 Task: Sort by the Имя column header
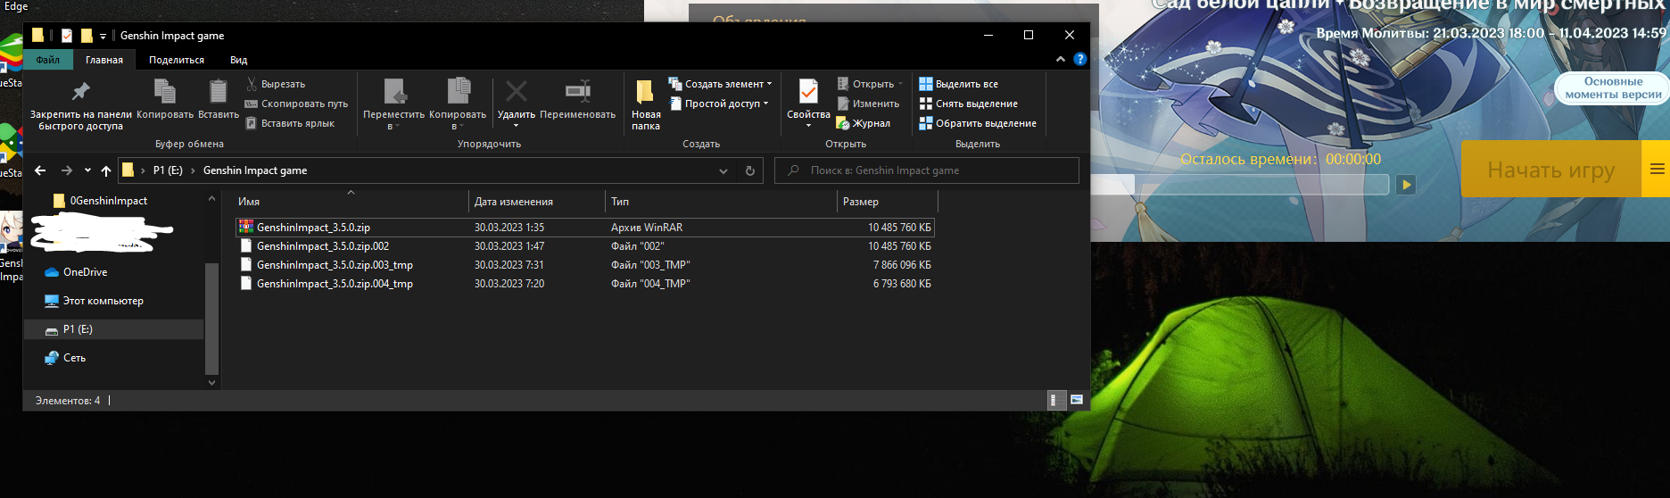point(249,202)
